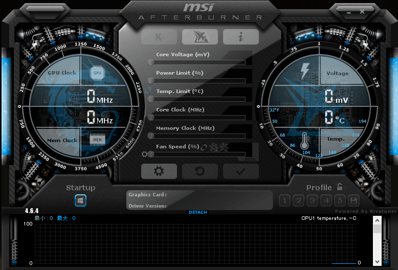This screenshot has height=270, width=398.
Task: Click the Voltage gauge label
Action: [x=337, y=73]
